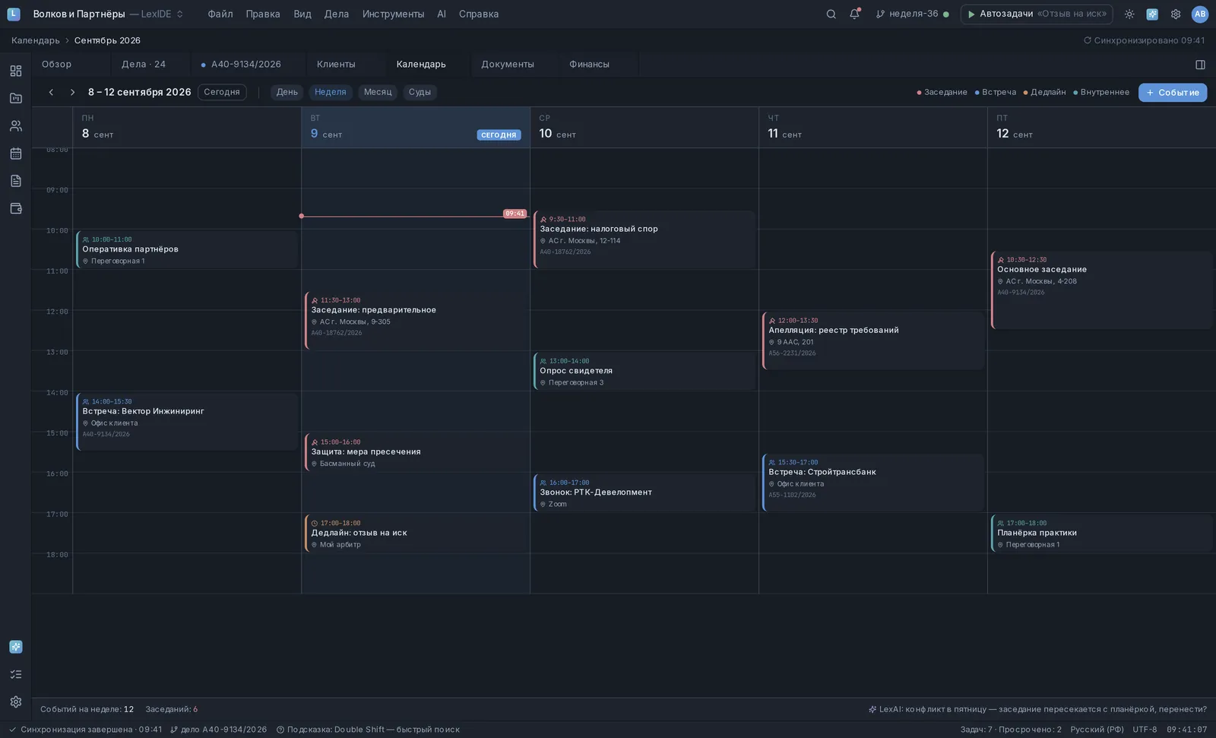Open Инструменты menu

pos(393,14)
